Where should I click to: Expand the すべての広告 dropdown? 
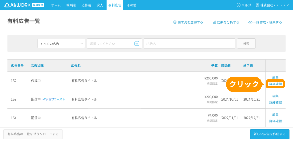tap(61, 44)
